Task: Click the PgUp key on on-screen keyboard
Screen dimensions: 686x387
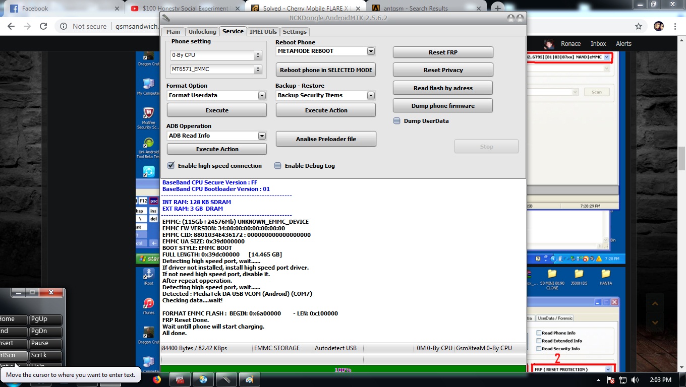Action: click(x=45, y=319)
